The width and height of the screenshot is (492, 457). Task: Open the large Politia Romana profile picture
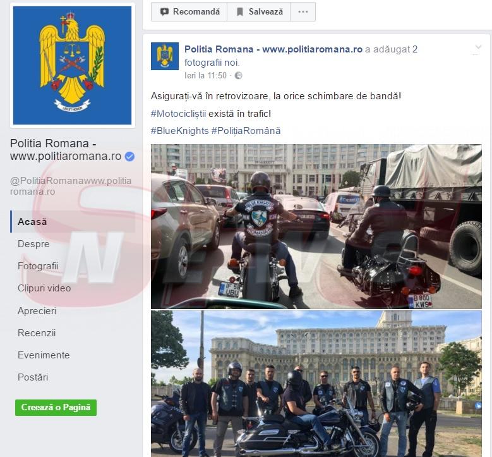click(72, 65)
